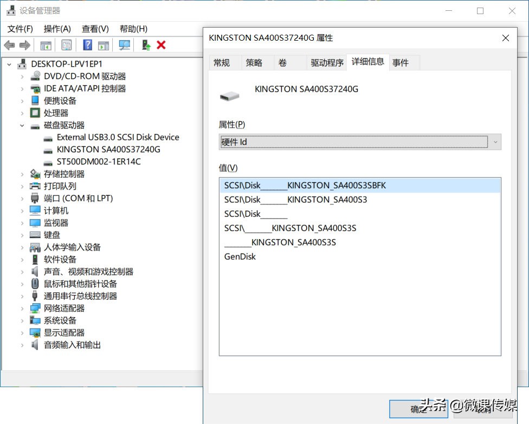Select KINGSTON SA400S37240G in device tree
529x424 pixels.
coord(108,150)
